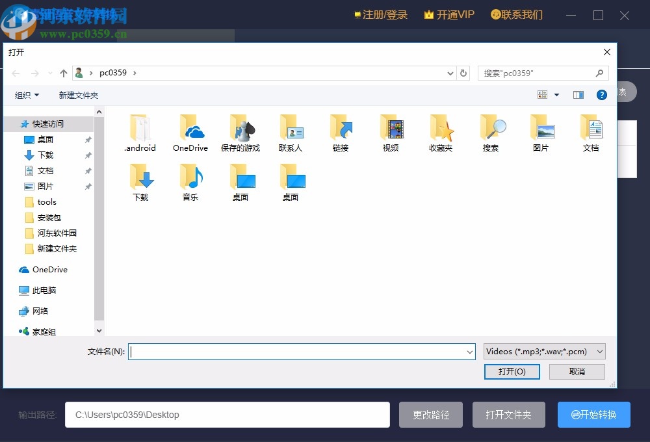Expand the pc0359 breadcrumb chevron
The image size is (650, 442).
135,73
